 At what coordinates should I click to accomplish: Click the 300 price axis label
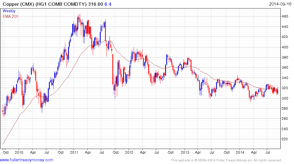click(x=285, y=98)
